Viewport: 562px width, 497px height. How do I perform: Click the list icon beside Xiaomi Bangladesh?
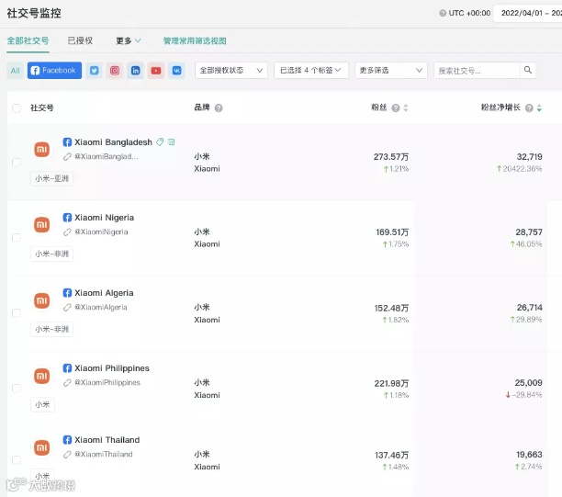pyautogui.click(x=172, y=142)
